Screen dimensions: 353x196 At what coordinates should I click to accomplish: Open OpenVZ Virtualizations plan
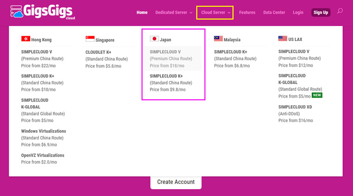43,158
